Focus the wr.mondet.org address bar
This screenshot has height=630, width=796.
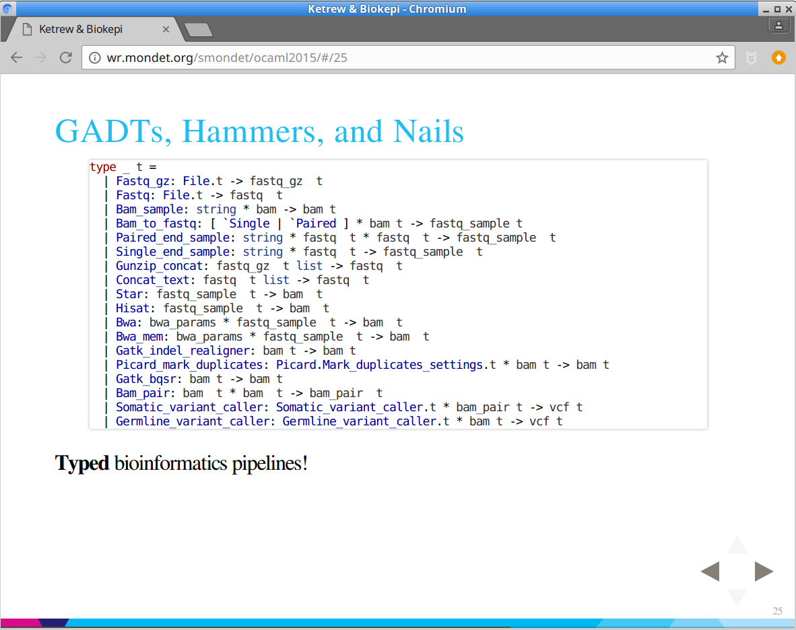(404, 58)
